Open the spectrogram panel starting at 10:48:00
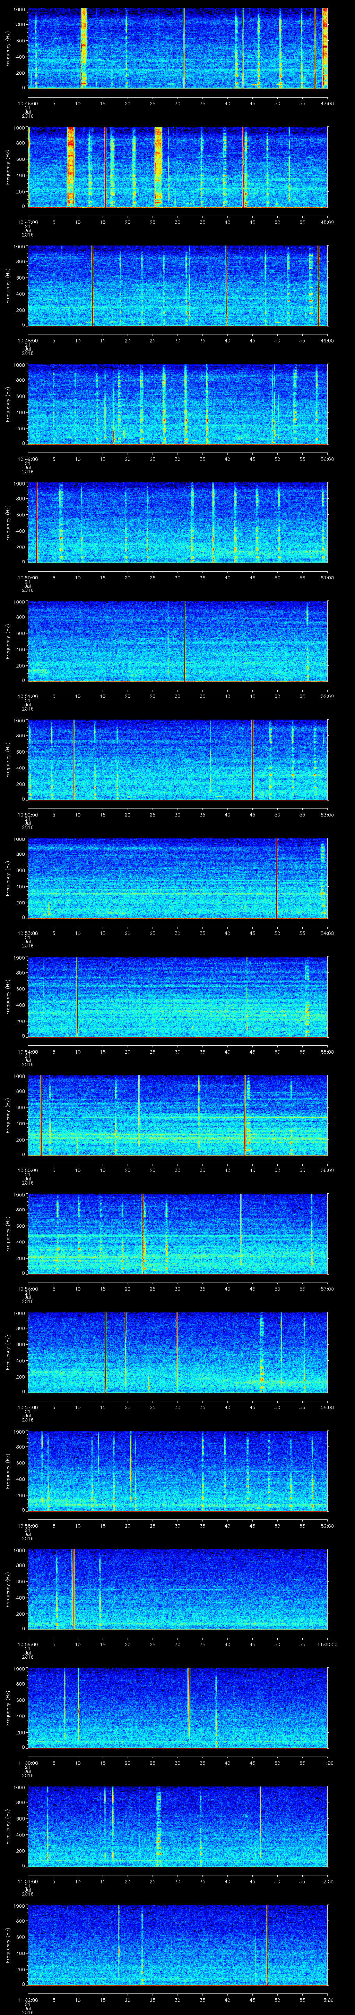Image resolution: width=355 pixels, height=2015 pixels. 177,285
